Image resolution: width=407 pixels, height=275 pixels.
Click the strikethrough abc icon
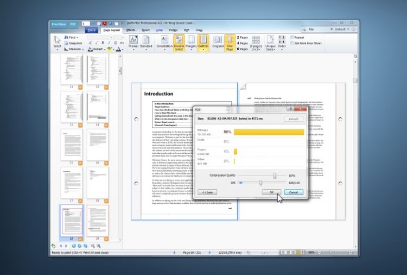coord(122,42)
